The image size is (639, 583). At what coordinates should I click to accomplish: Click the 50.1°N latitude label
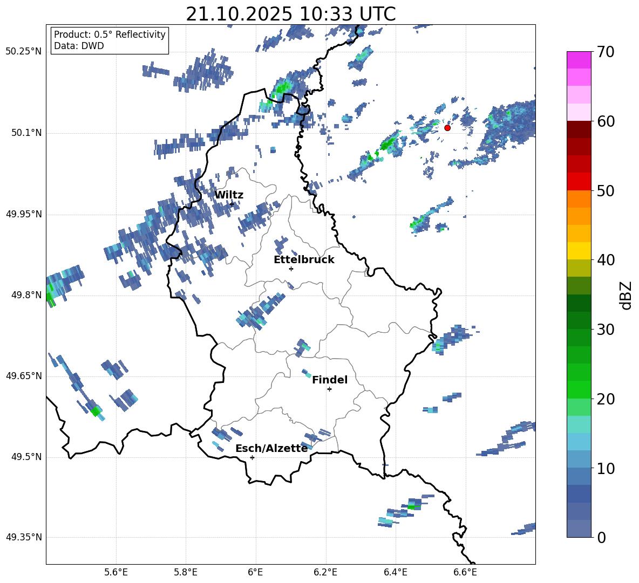[26, 133]
